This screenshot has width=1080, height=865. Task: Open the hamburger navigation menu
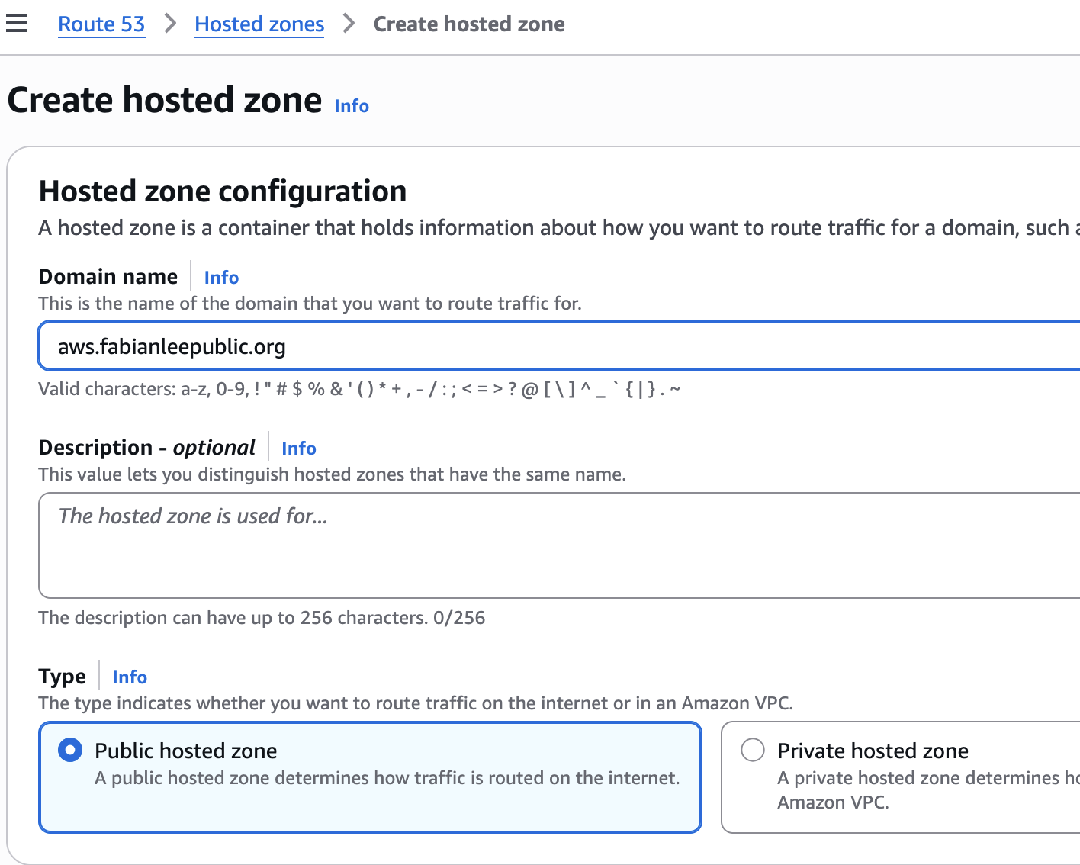coord(17,24)
